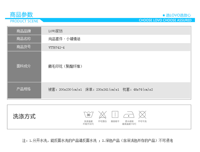Viewport: 200px width, 152px height.
Task: Click the LOVO家纺 brand value
Action: pyautogui.click(x=55, y=31)
